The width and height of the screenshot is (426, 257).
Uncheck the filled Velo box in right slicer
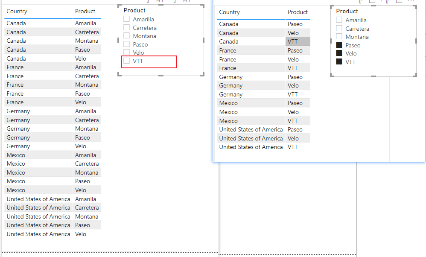coord(339,53)
